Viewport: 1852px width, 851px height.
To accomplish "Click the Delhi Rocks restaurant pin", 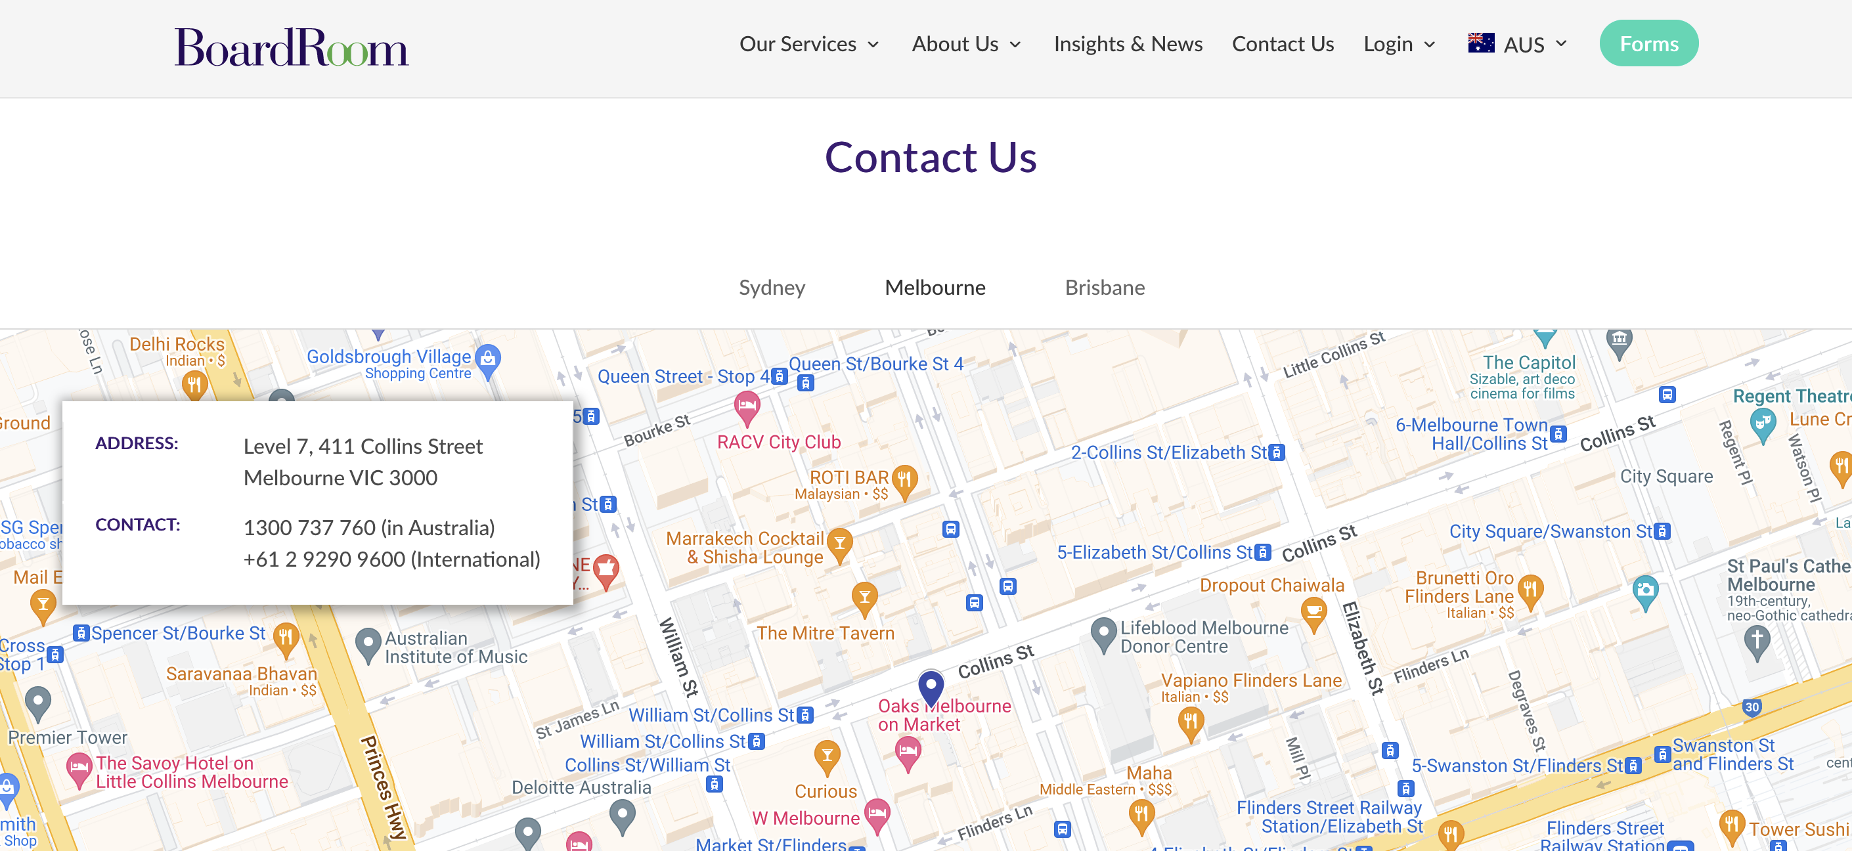I will coord(194,385).
